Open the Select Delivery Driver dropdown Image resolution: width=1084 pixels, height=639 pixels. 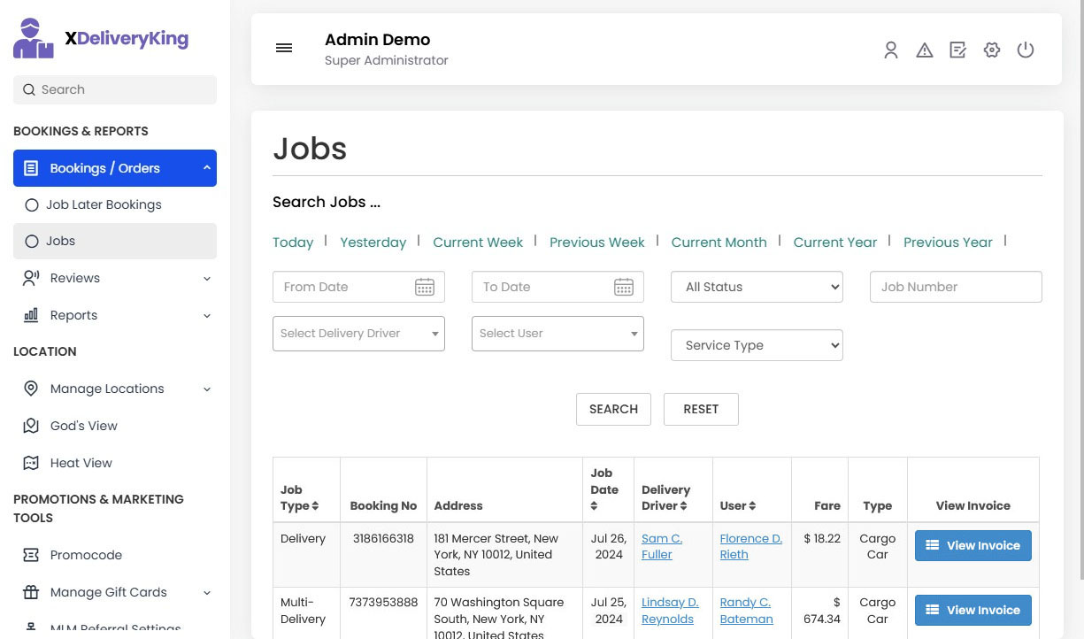pos(358,334)
